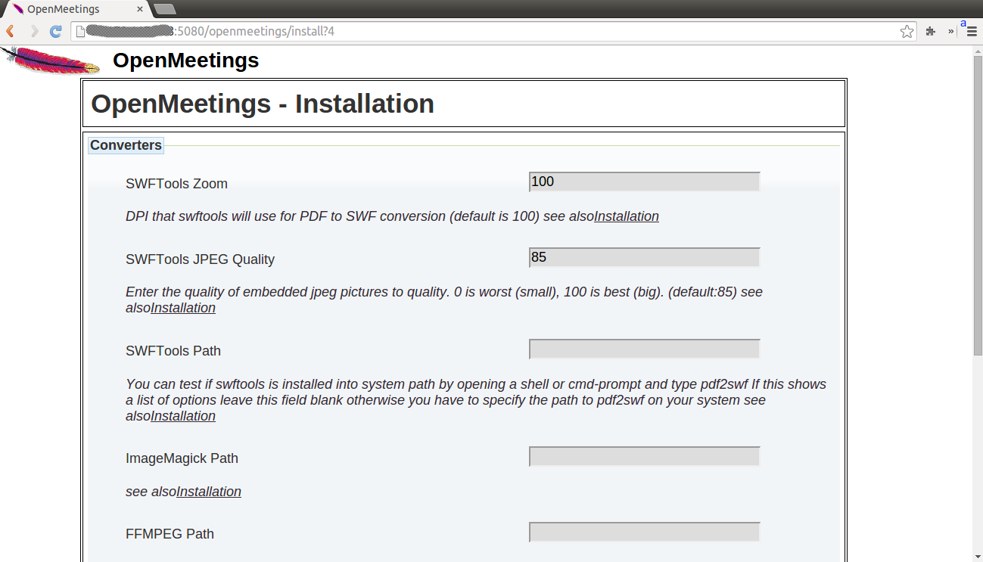Show hidden extensions chevron
983x562 pixels.
(950, 32)
